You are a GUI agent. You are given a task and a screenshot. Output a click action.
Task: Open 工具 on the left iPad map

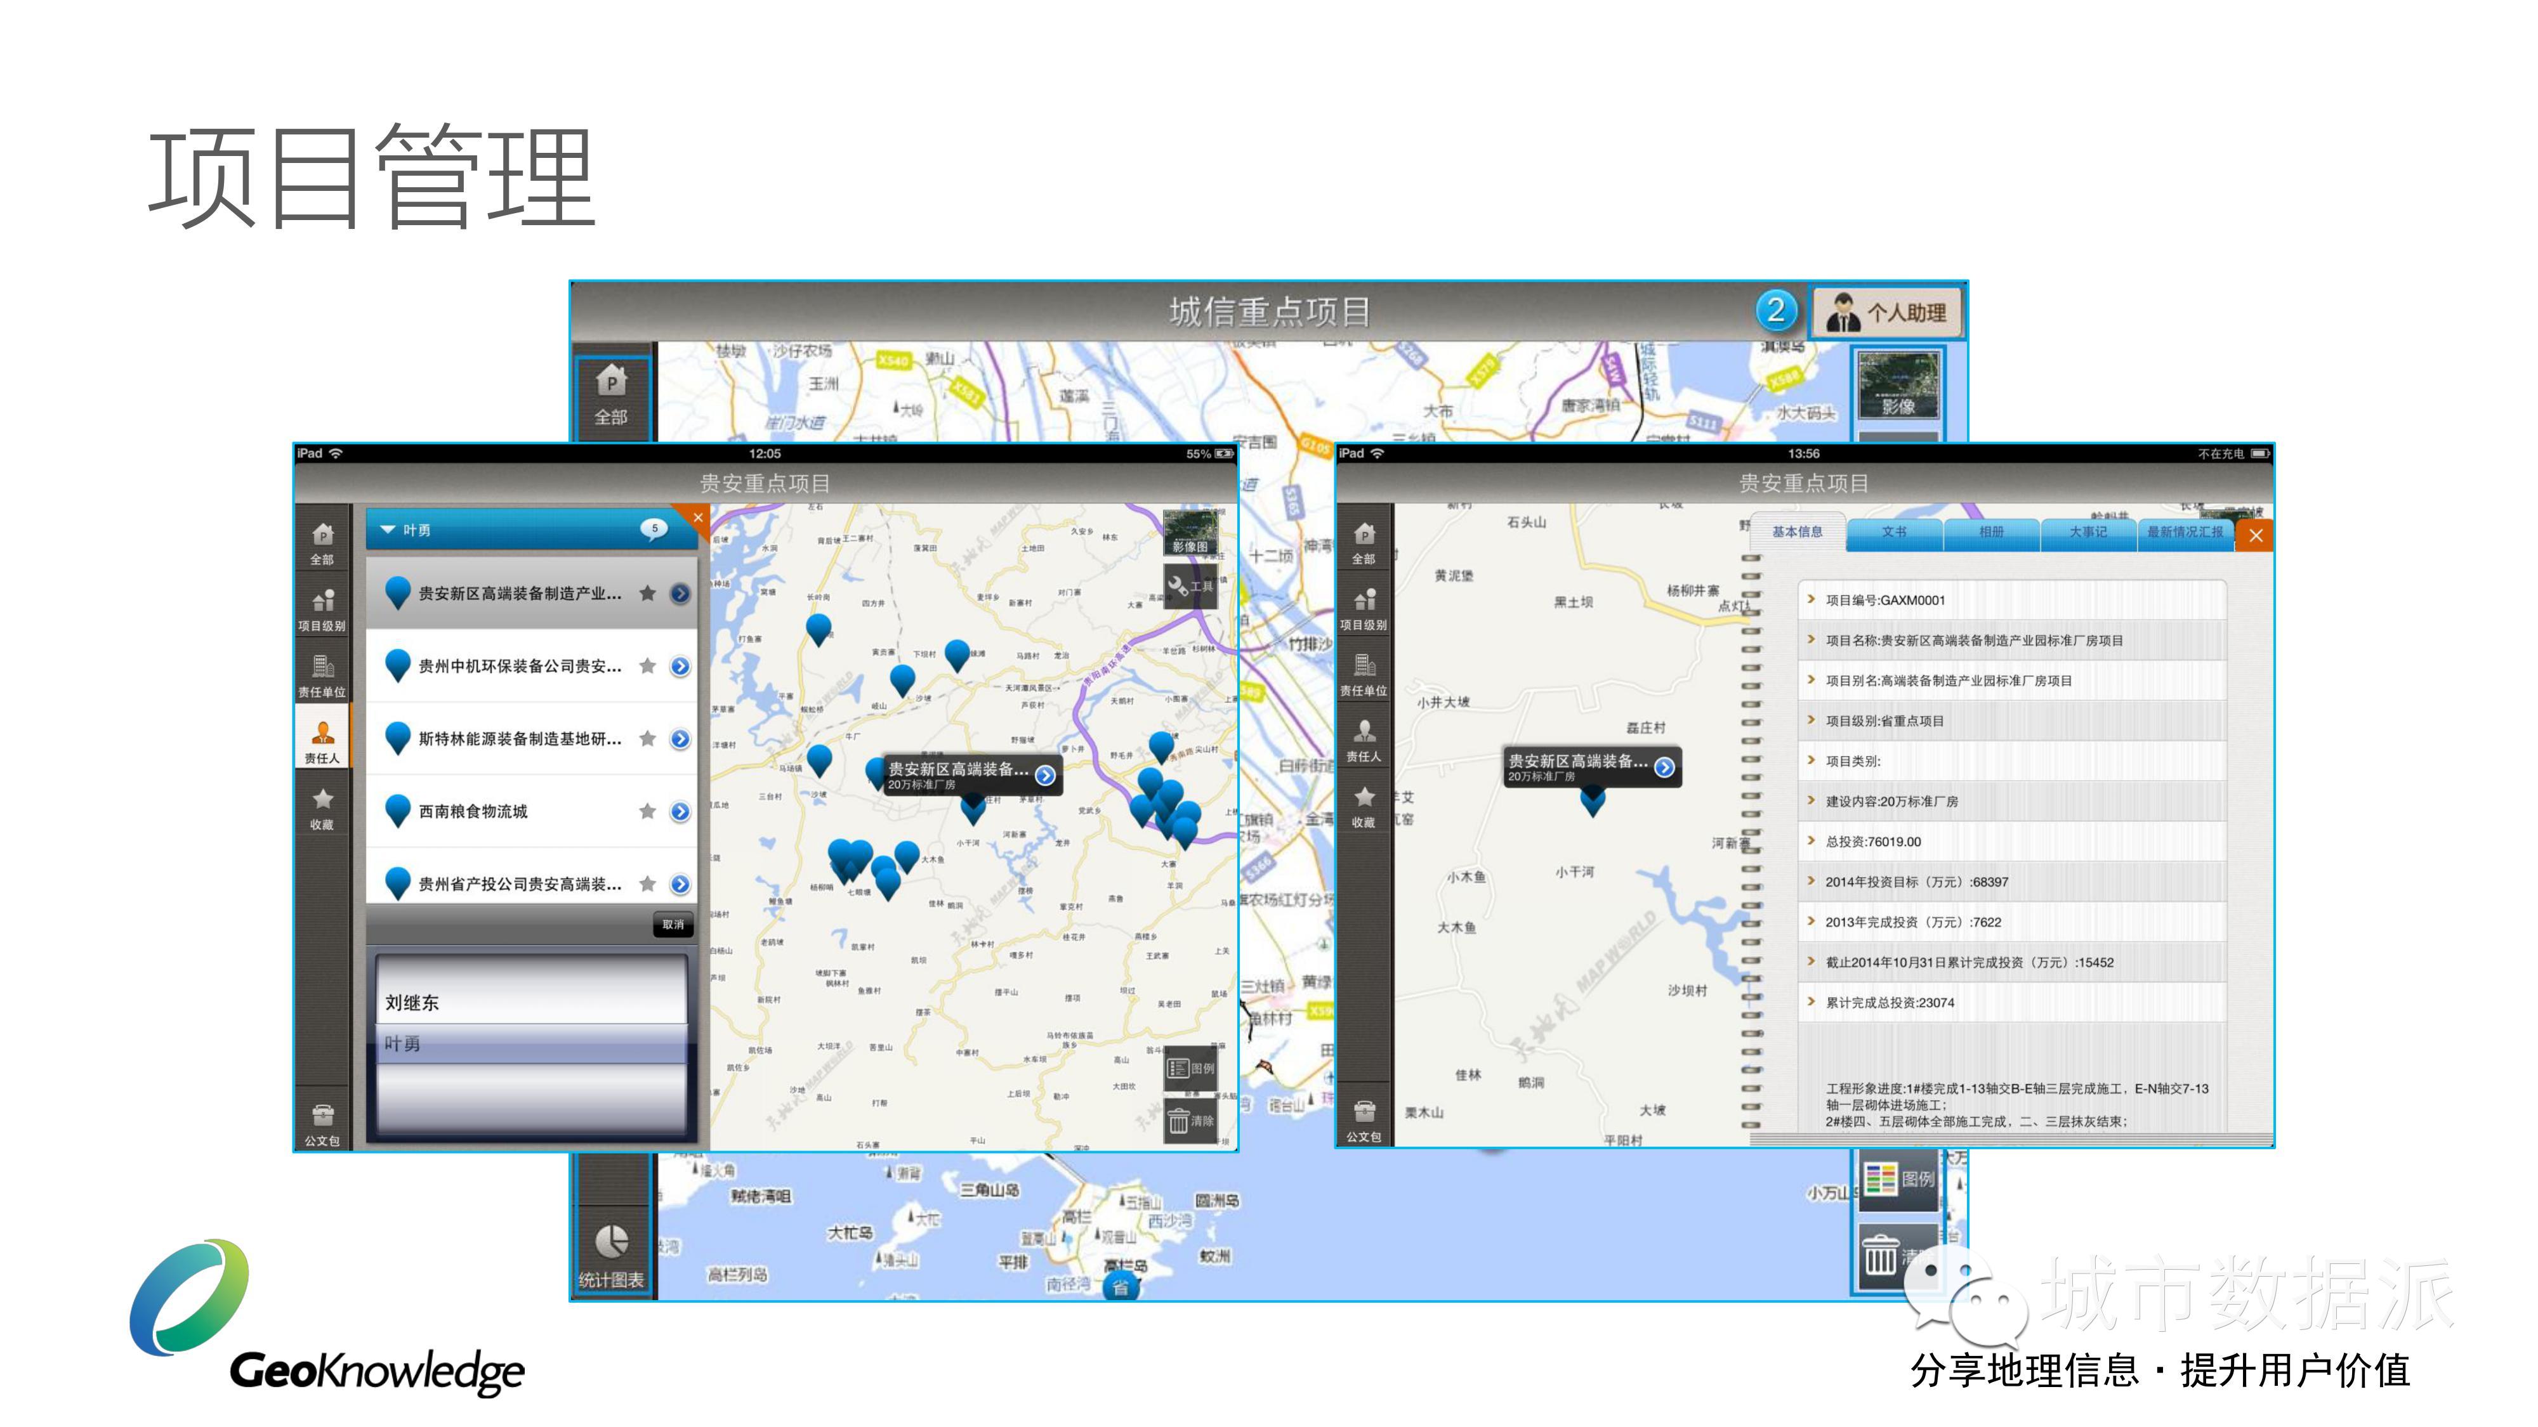point(1190,586)
